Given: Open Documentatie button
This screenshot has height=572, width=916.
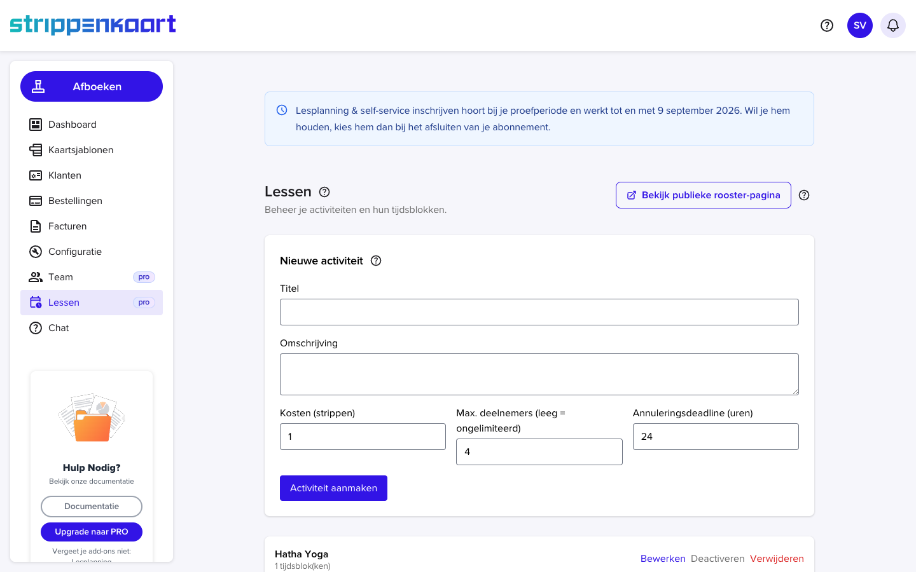Looking at the screenshot, I should click(92, 507).
